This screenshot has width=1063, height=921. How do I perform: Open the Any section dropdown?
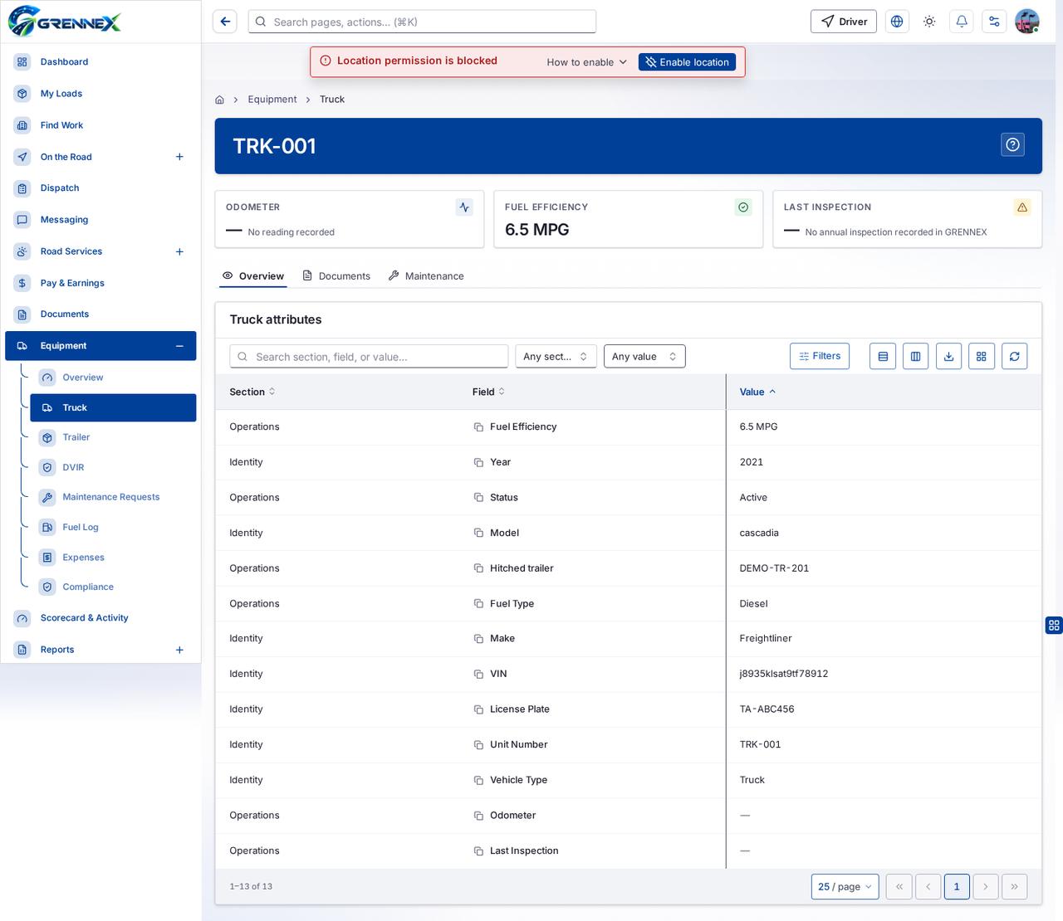[x=556, y=357]
